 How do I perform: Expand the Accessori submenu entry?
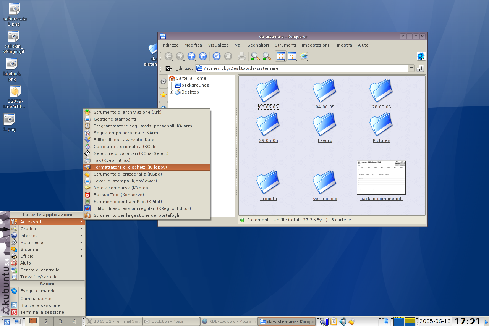tap(47, 222)
